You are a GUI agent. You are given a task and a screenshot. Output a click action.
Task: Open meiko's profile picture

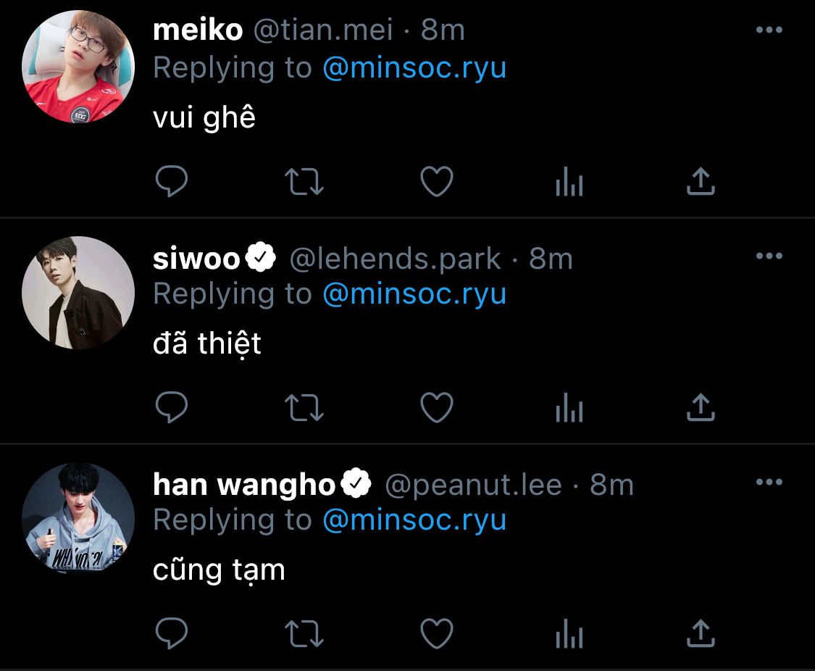click(x=78, y=67)
